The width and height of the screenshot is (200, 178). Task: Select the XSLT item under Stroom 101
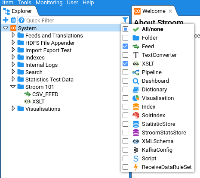tap(38, 102)
